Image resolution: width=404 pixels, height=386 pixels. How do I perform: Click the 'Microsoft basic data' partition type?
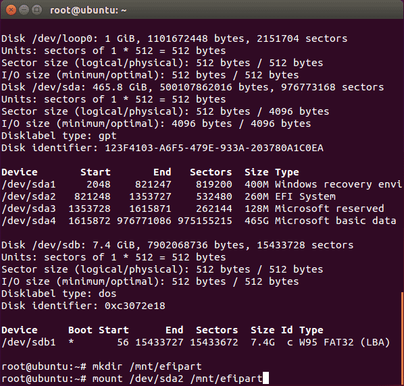coord(336,221)
